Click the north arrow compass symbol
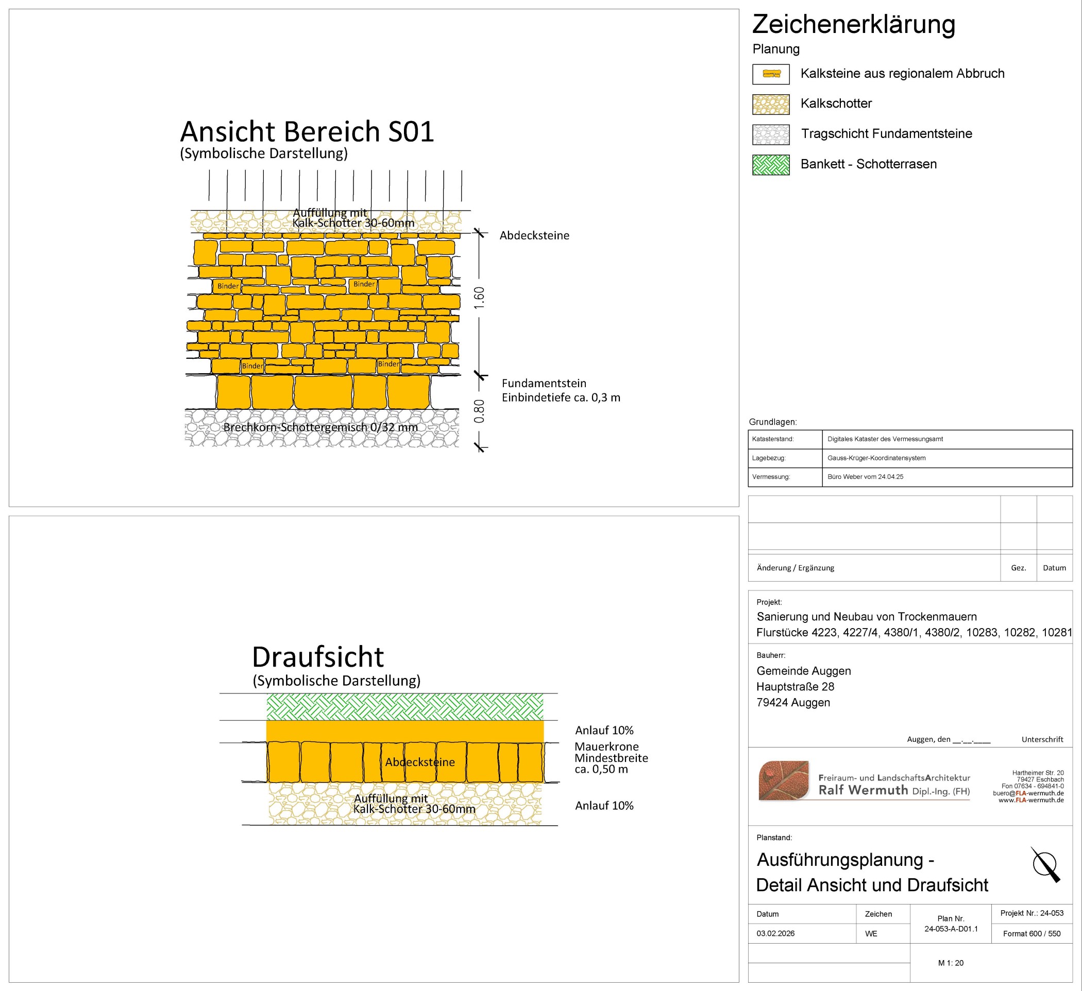1082x991 pixels. pyautogui.click(x=1045, y=865)
